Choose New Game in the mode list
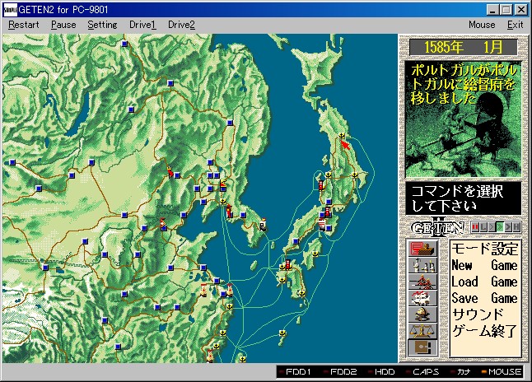 484,265
